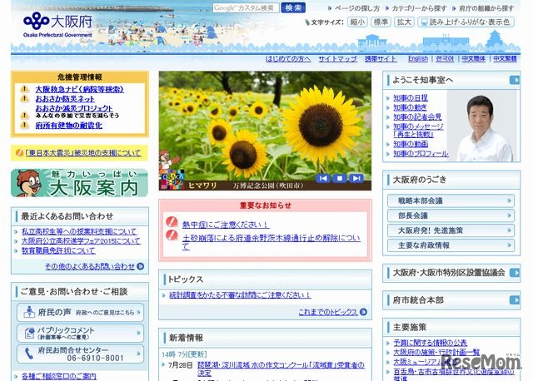
Task: Expand 大阪府発！先進施策 item
Action: (451, 230)
